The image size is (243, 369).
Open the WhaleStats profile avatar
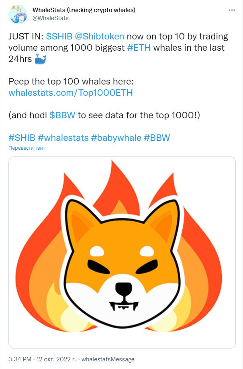(18, 14)
